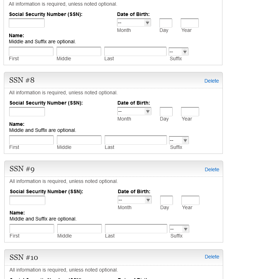Viewport: 261px width, 279px height.
Task: Click Middle name field in SSN #9
Action: 80,229
